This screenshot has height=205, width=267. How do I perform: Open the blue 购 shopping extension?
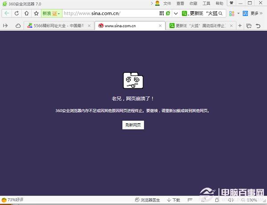(245, 13)
